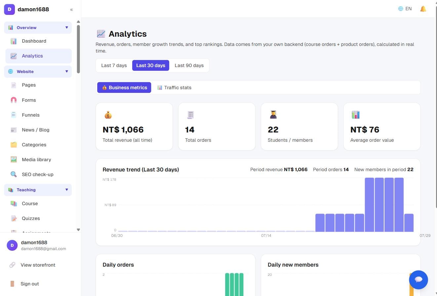Click the 07/14 date axis label
The width and height of the screenshot is (437, 296).
(x=266, y=236)
